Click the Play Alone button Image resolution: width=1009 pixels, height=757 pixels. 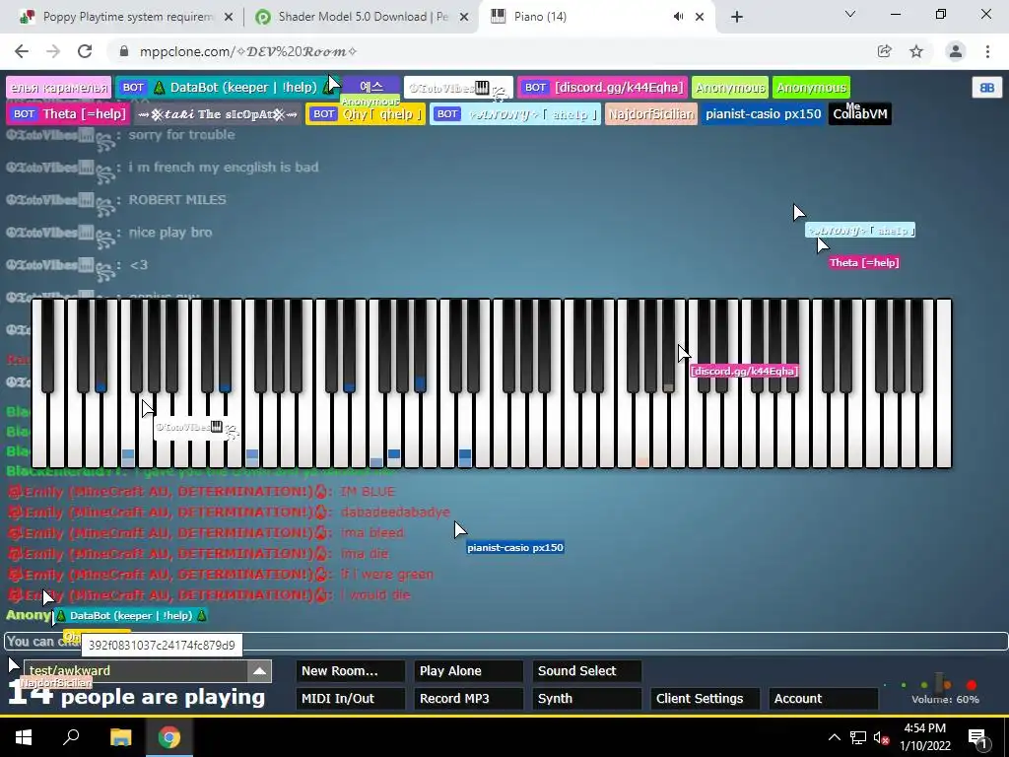[468, 670]
